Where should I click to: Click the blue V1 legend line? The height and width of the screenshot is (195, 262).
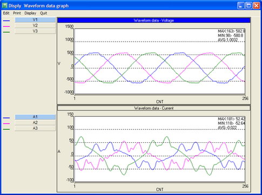[6, 20]
